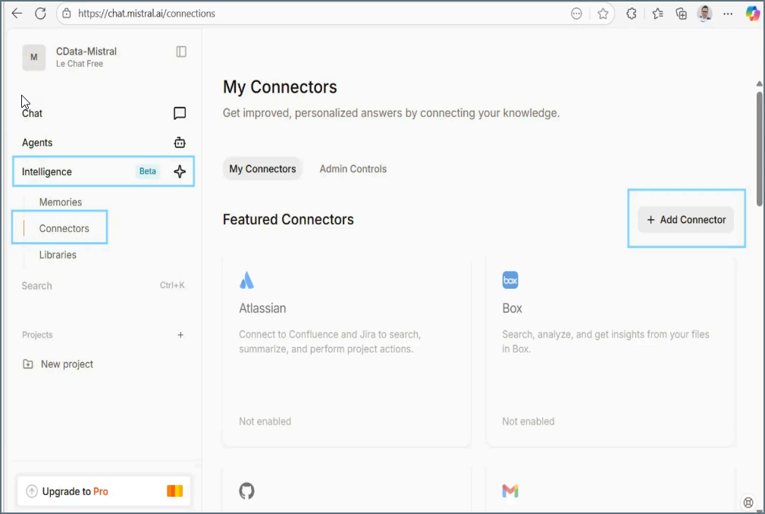Click the Intelligence sparkle icon
The image size is (765, 514).
click(180, 171)
